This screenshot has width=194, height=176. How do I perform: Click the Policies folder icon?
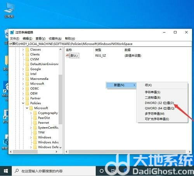click(27, 103)
